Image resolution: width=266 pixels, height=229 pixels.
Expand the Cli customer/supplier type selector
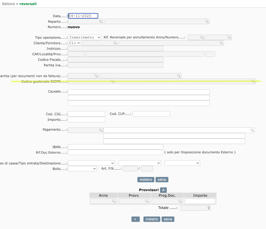pos(75,43)
